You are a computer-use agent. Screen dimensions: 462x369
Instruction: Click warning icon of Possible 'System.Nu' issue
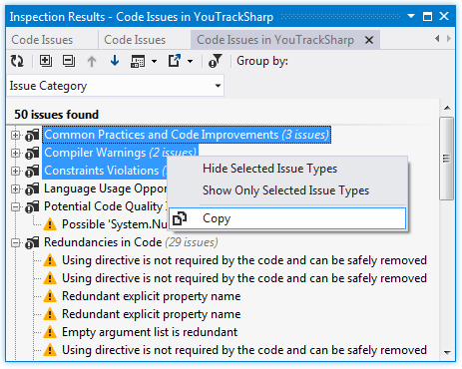[x=50, y=224]
